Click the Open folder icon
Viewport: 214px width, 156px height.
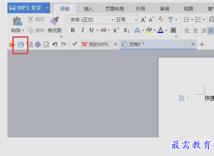(12, 45)
